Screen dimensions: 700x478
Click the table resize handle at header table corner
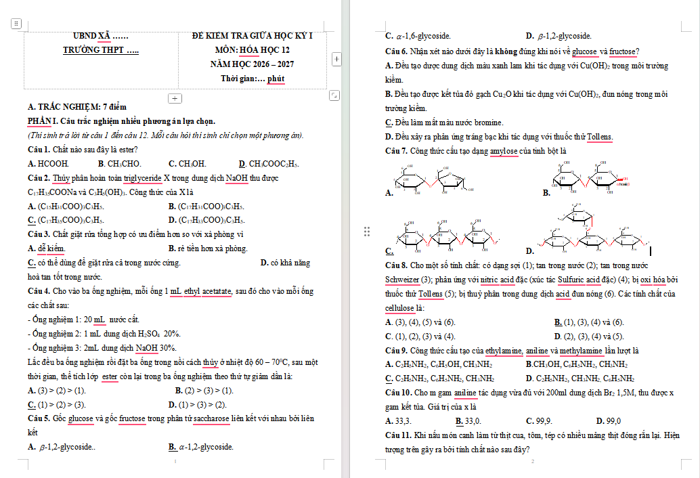334,95
